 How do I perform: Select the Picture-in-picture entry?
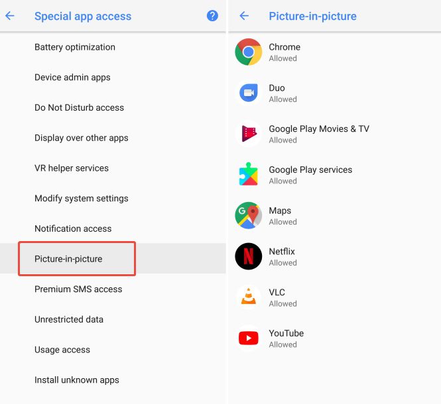click(113, 259)
